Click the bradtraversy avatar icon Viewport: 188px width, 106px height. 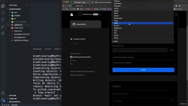80,14
